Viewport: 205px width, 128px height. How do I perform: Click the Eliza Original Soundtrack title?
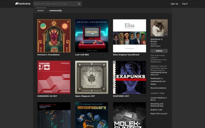126,55
